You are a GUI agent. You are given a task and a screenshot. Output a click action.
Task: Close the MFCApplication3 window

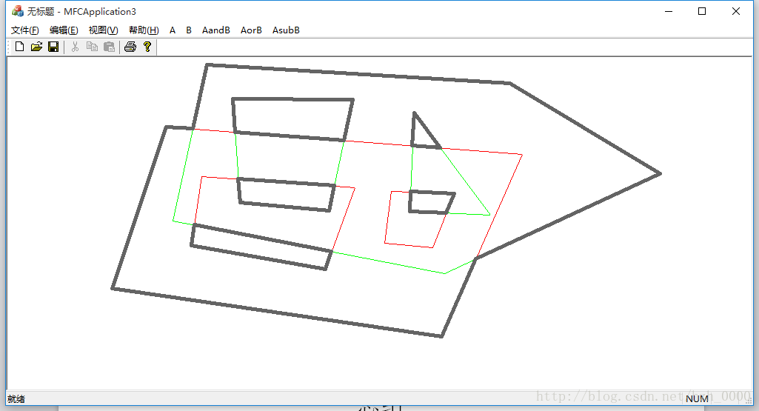(x=736, y=11)
